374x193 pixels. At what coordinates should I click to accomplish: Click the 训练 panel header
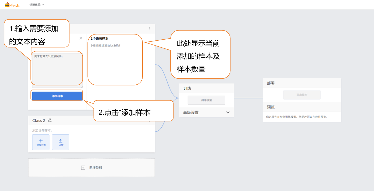[187, 89]
